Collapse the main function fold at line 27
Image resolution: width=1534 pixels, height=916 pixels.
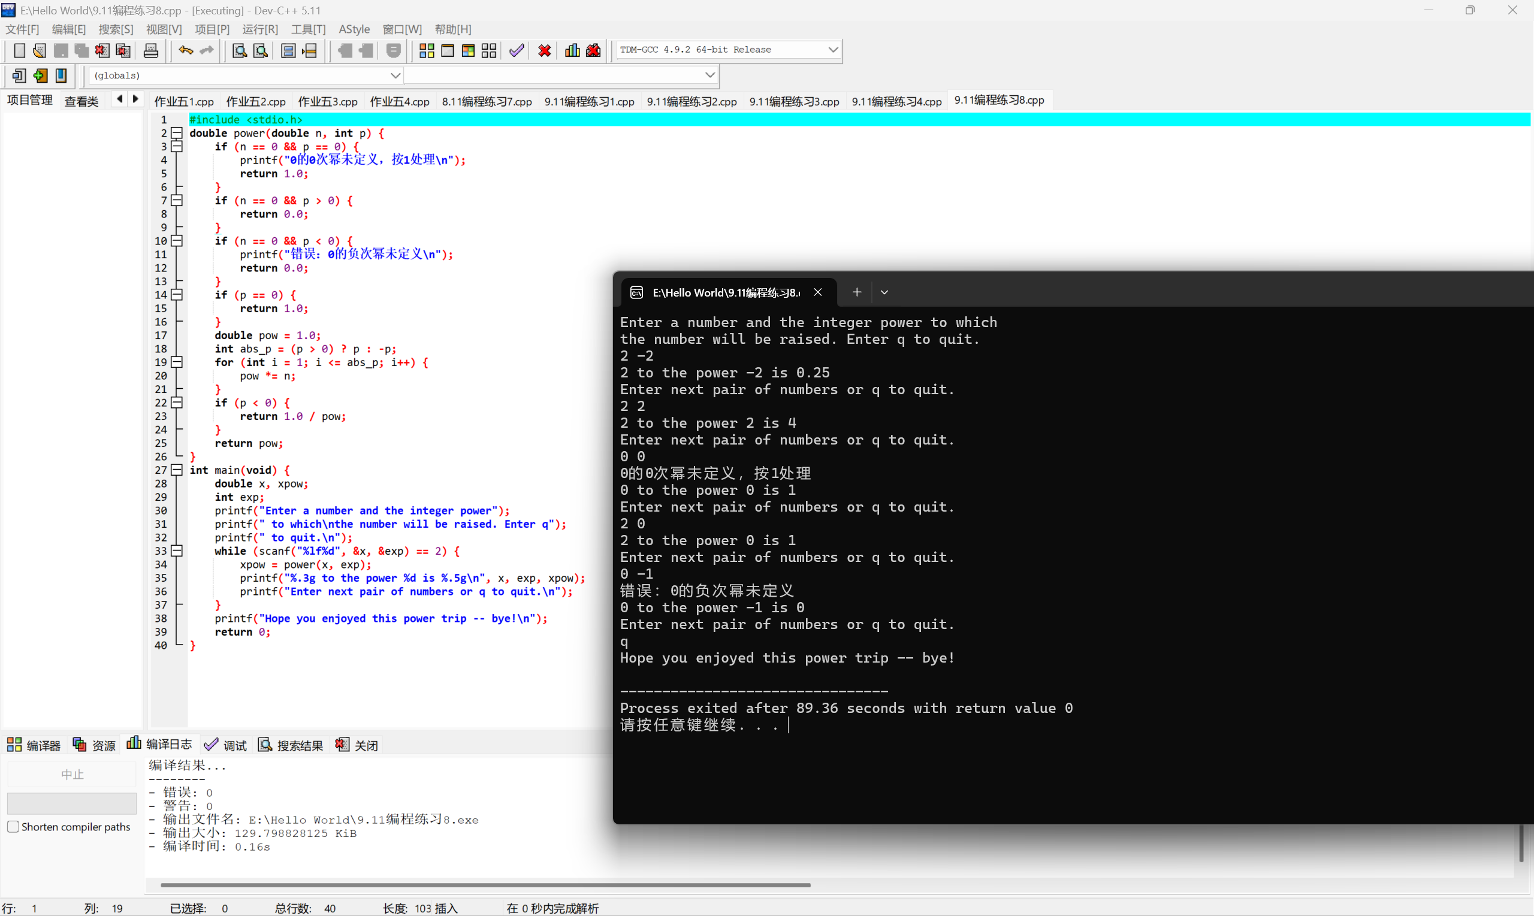177,470
